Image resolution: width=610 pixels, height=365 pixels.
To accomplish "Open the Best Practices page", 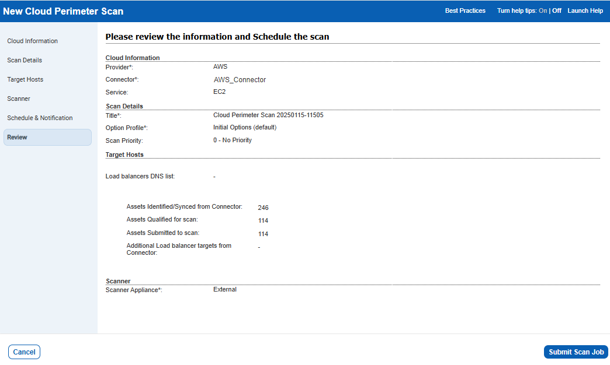I will pyautogui.click(x=465, y=10).
